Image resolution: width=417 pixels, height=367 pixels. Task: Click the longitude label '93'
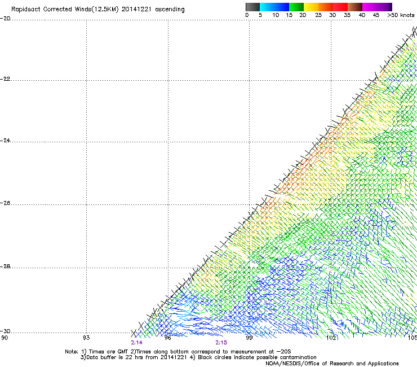(86, 338)
